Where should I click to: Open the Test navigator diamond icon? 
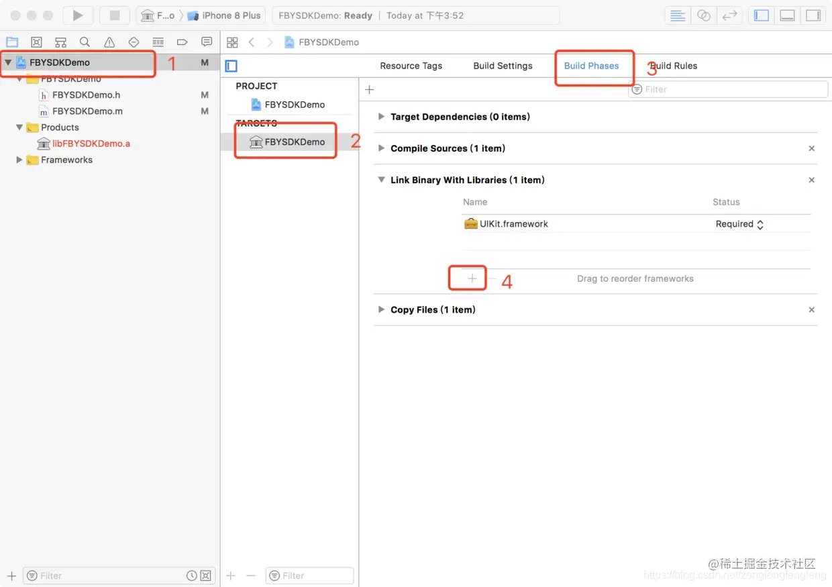[x=134, y=42]
